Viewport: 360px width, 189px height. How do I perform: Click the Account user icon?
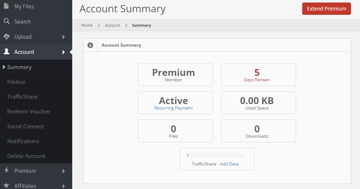pos(6,52)
